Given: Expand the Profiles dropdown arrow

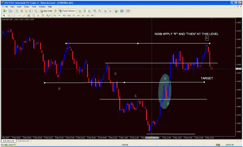Looking at the screenshot, I should tap(12, 11).
